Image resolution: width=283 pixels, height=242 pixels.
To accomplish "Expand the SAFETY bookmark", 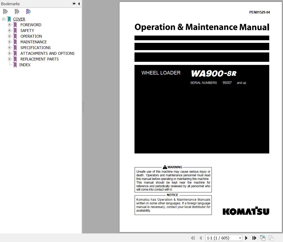I will click(9, 30).
